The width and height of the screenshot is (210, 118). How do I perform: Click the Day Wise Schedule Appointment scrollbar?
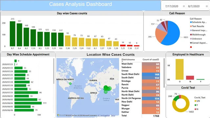coord(54,71)
